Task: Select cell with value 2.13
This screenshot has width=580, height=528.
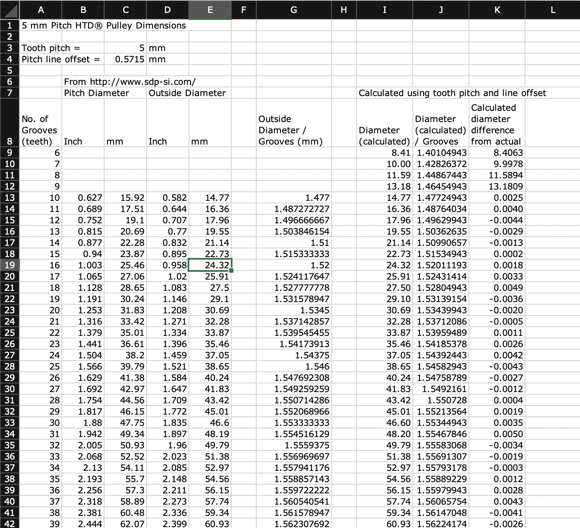Action: coord(83,467)
